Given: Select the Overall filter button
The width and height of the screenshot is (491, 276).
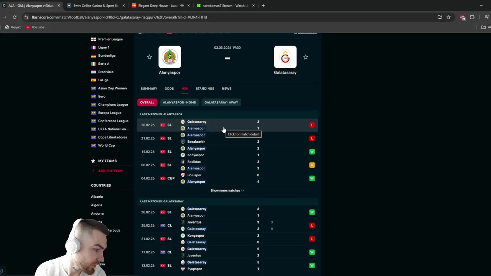Looking at the screenshot, I should pos(147,102).
